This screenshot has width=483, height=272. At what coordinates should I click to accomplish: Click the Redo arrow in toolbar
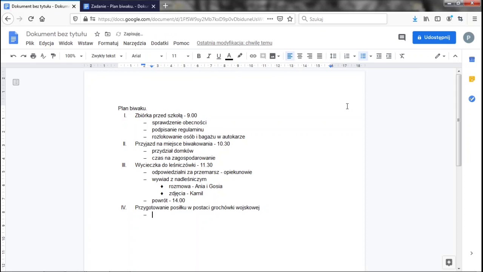[x=23, y=56]
